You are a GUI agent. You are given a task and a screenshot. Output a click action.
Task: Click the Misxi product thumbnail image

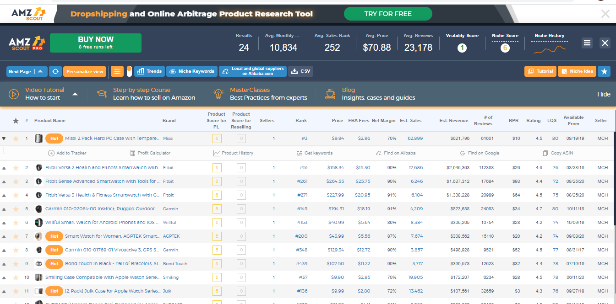tap(38, 138)
